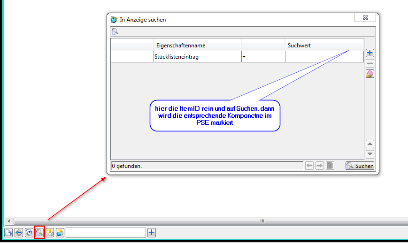
Task: Go to previous result with left arrow
Action: point(309,166)
